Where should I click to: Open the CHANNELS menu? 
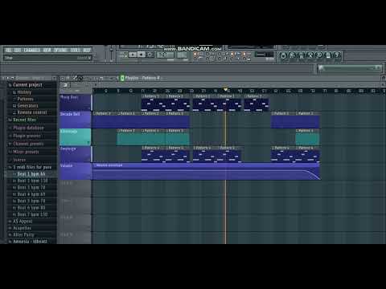tap(32, 51)
